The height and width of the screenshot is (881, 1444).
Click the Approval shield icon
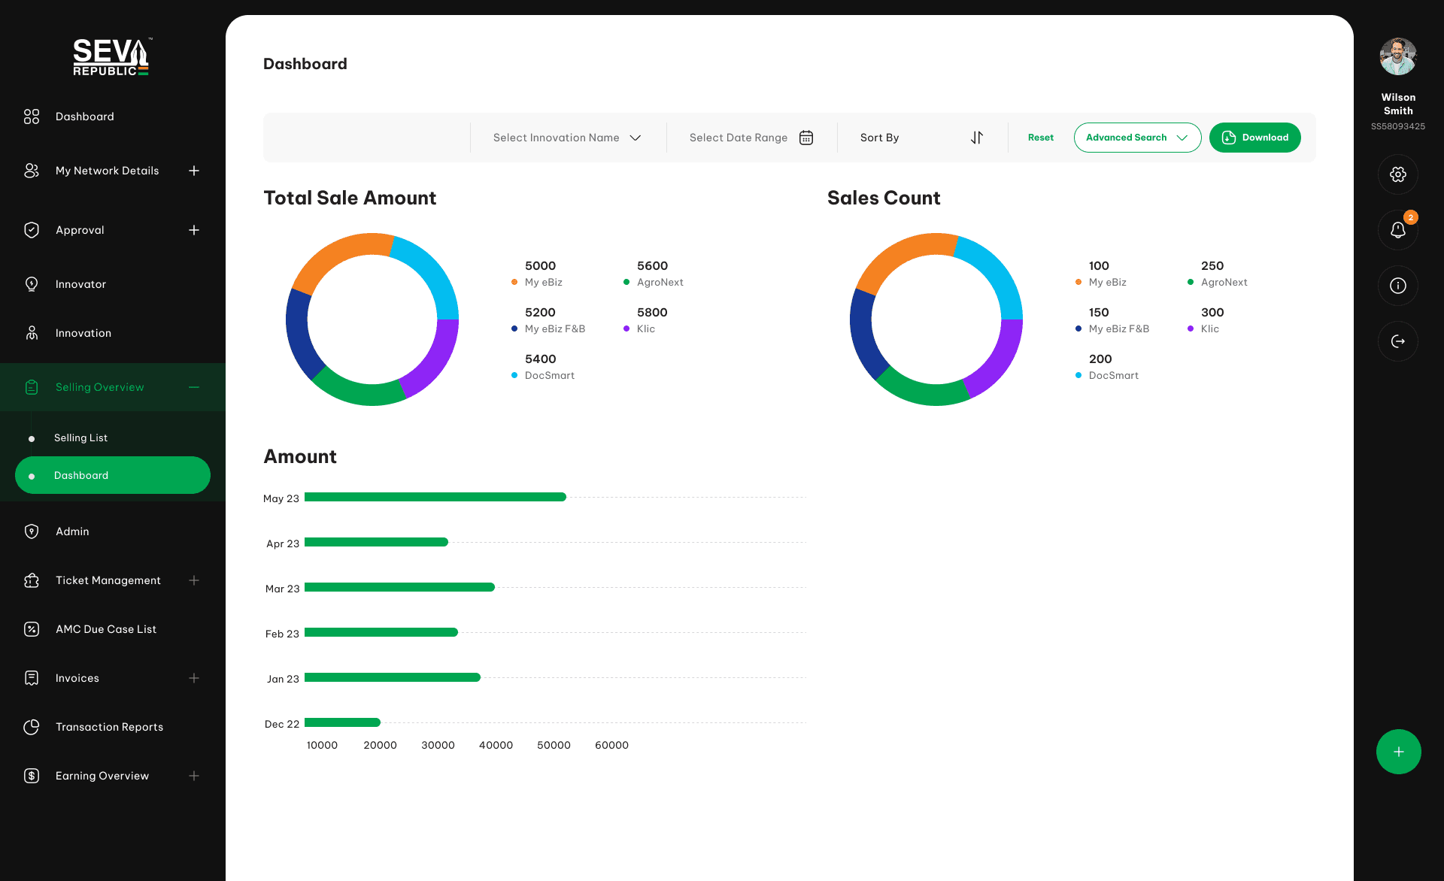[x=32, y=230]
